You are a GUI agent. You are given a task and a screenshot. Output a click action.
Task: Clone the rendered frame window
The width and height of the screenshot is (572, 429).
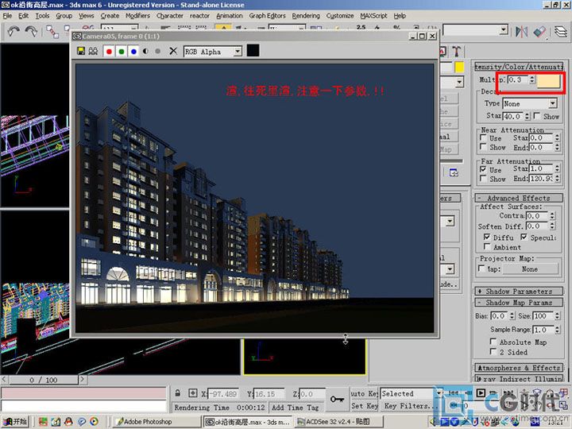93,51
